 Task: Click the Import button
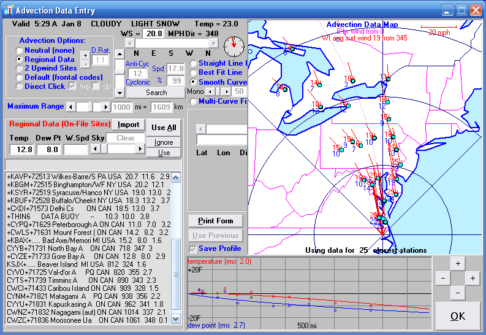pos(129,125)
